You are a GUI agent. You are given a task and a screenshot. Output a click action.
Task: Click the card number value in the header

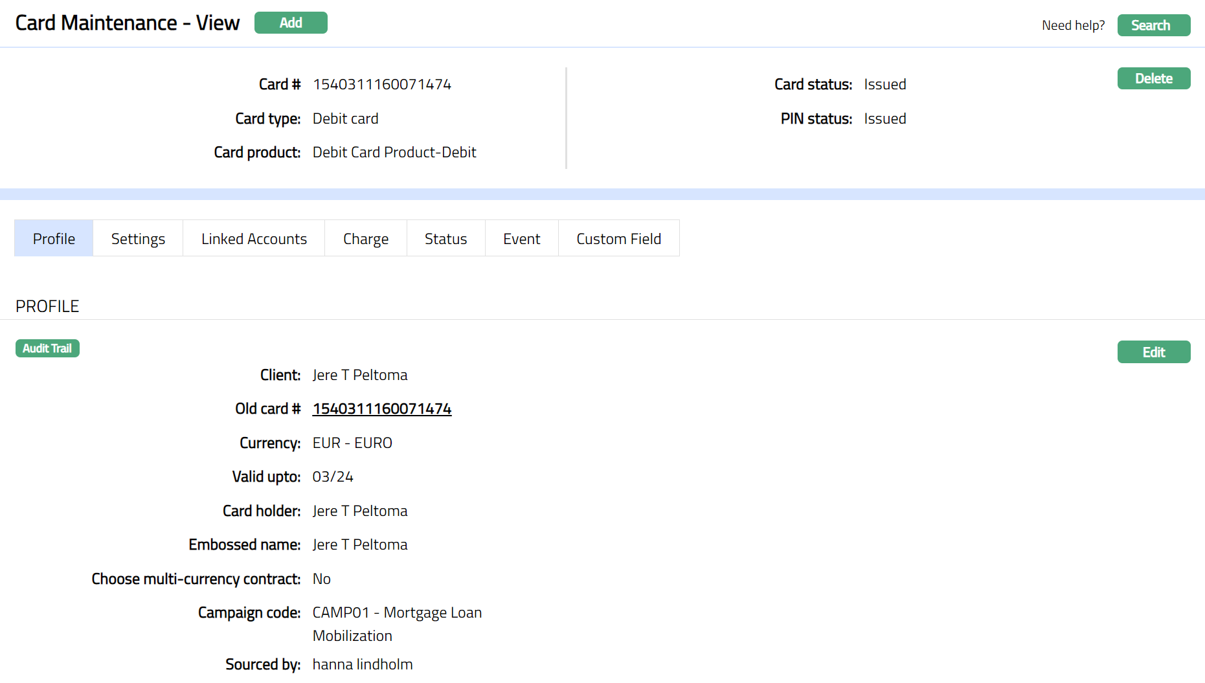click(x=382, y=85)
